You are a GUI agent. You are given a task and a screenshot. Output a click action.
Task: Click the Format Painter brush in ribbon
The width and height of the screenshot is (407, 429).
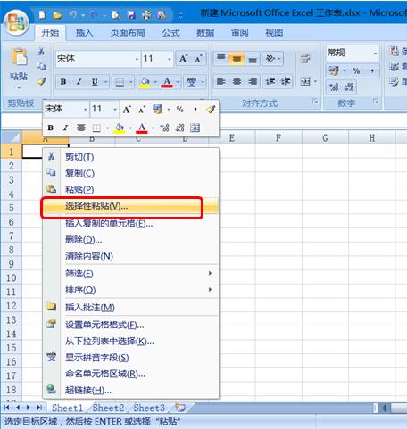(x=41, y=81)
